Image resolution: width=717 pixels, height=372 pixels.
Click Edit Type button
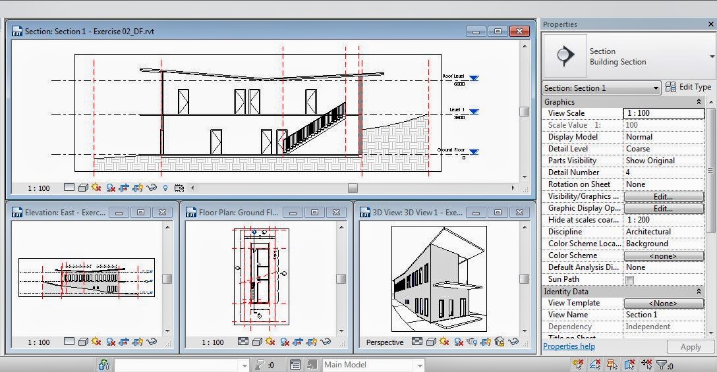click(x=689, y=87)
